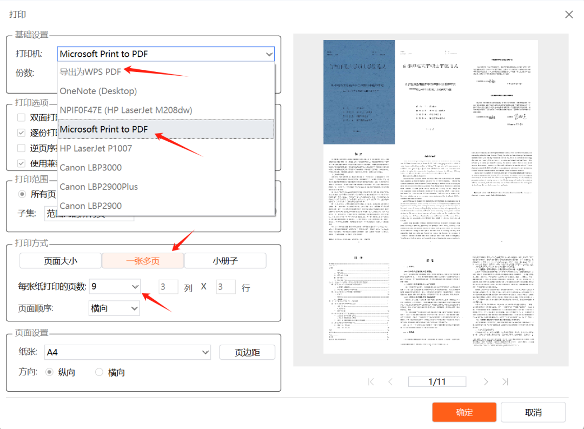Screen dimensions: 584x429
Task: Click the page number field 1/11
Action: point(437,381)
